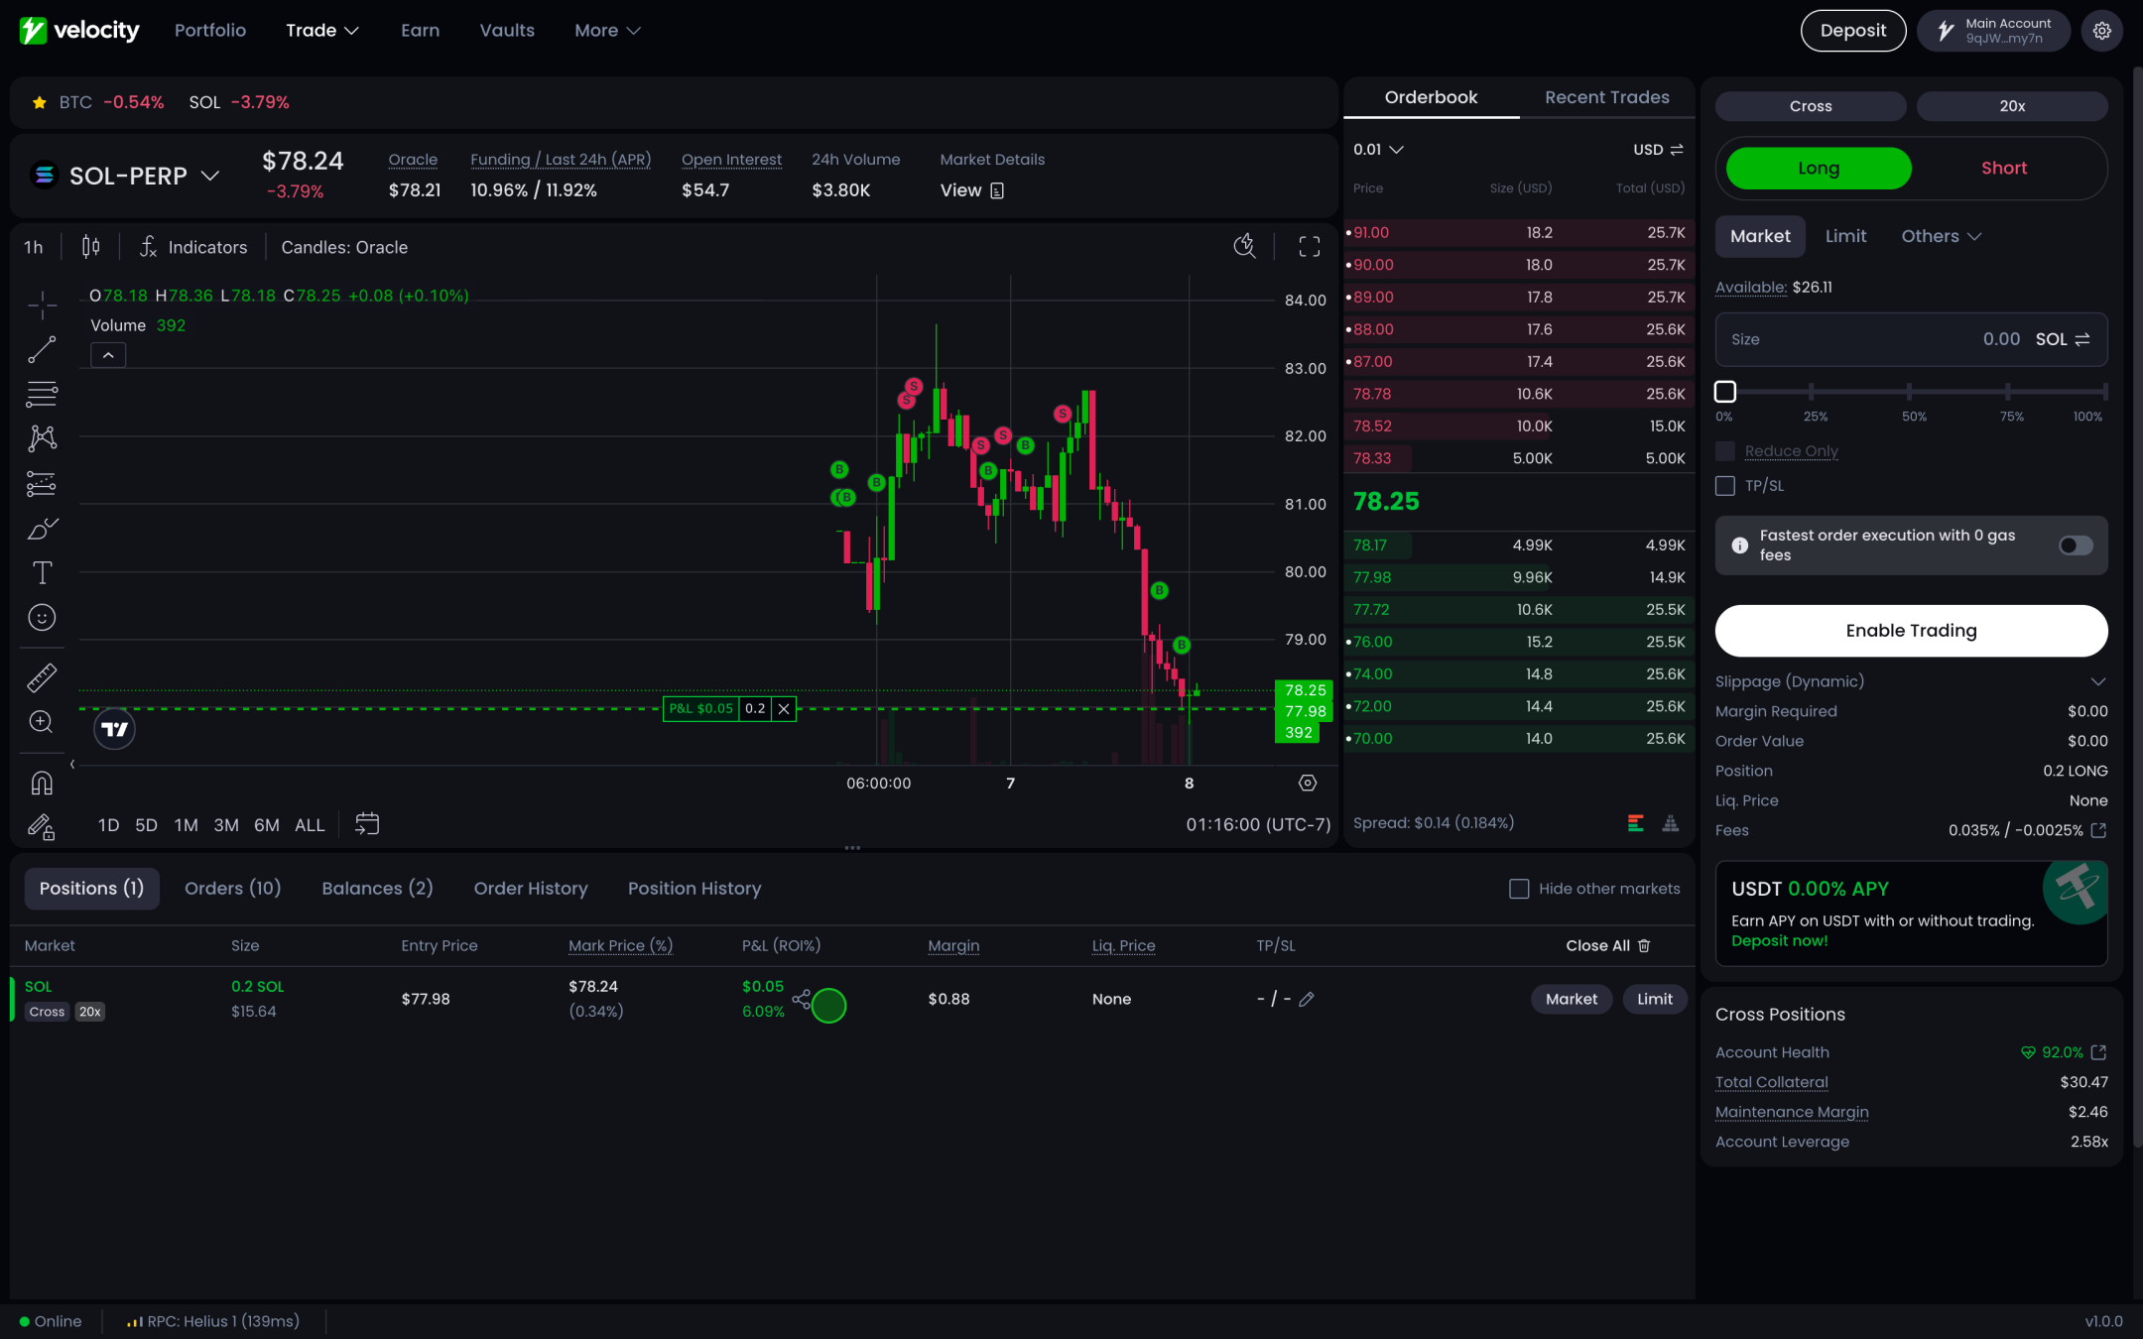
Task: Open the 0.01 orderbook grouping dropdown
Action: pos(1378,150)
